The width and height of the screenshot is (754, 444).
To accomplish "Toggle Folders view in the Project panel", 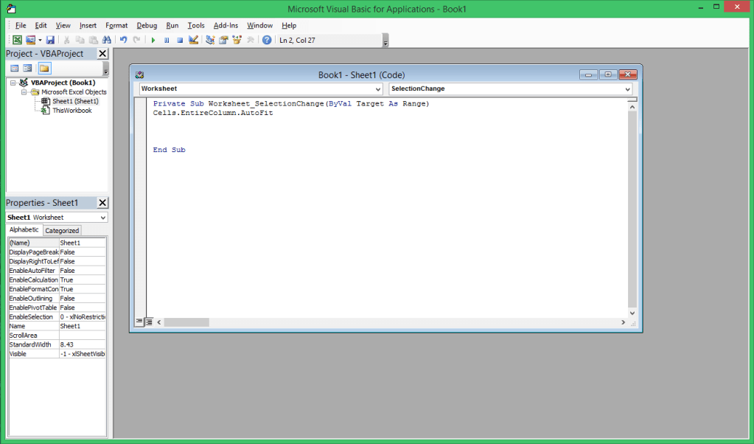I will pyautogui.click(x=44, y=69).
